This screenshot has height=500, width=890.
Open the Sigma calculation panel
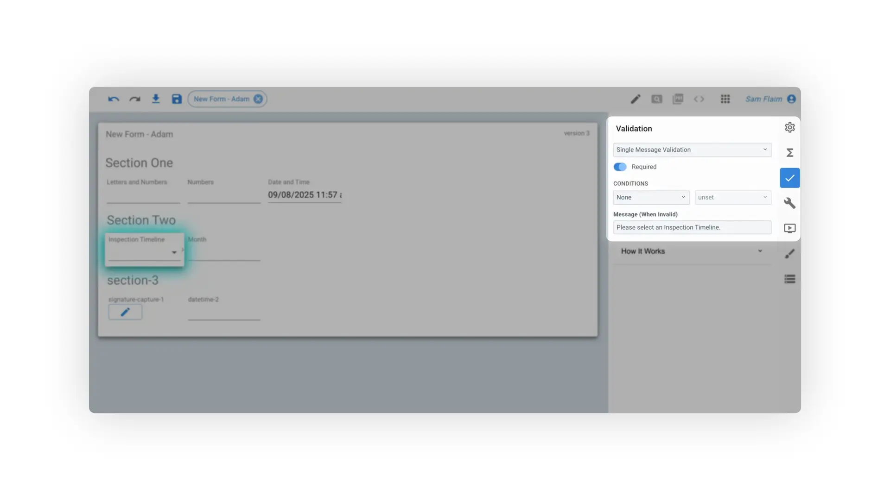coord(790,152)
